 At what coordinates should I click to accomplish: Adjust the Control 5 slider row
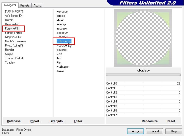pos(143,106)
